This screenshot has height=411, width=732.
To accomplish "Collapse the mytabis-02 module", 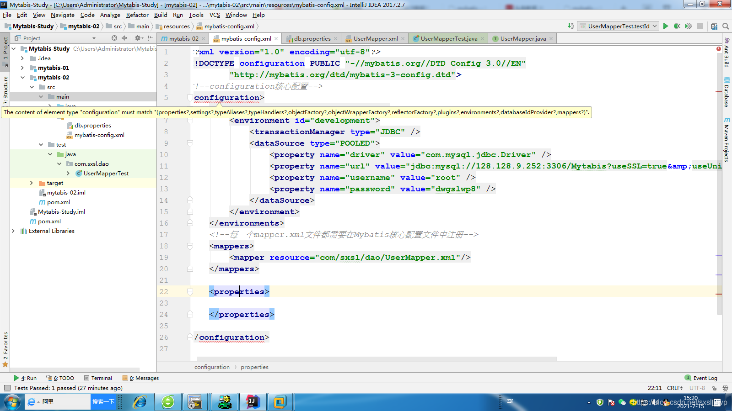I will tap(22, 77).
